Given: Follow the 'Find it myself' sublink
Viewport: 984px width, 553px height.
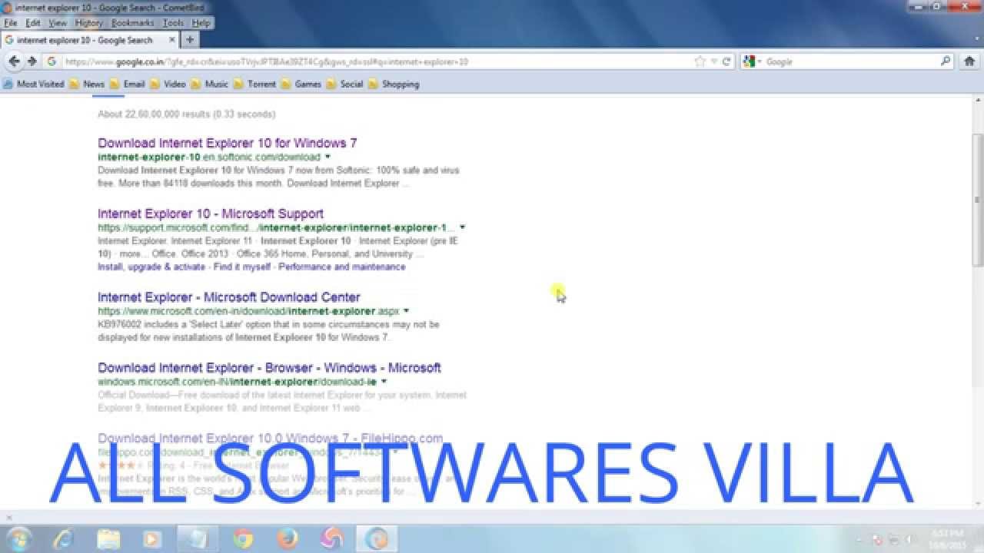Looking at the screenshot, I should (242, 267).
